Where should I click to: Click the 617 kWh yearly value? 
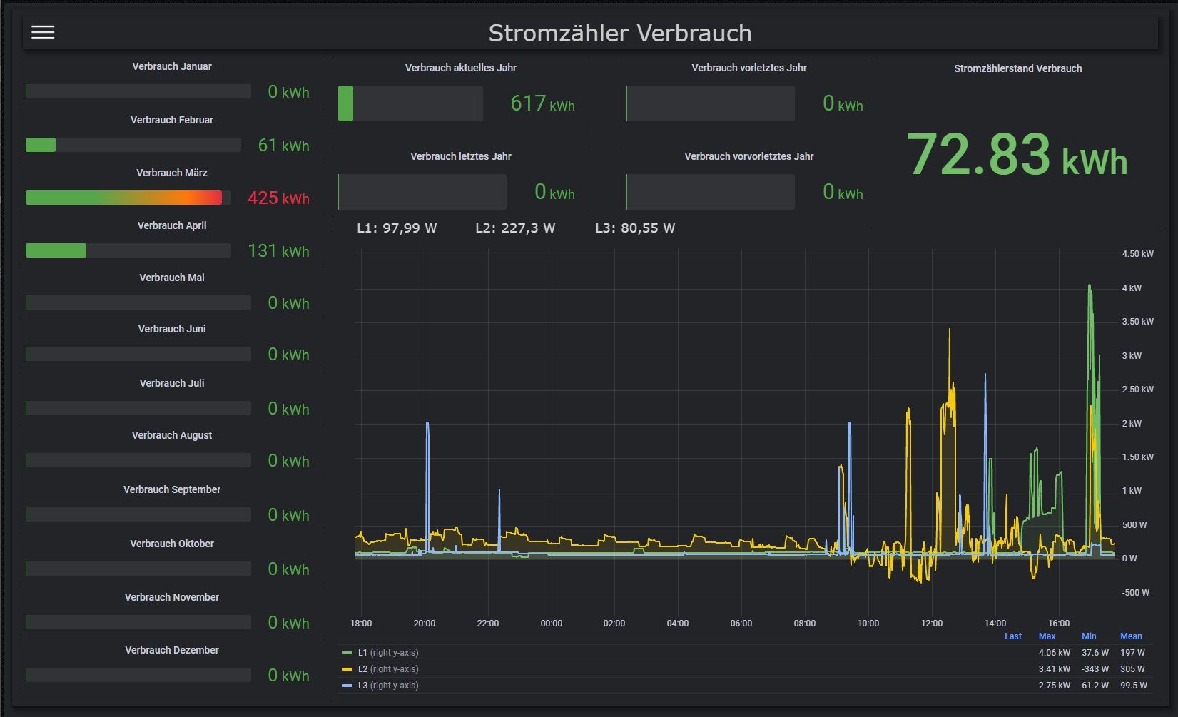coord(543,104)
